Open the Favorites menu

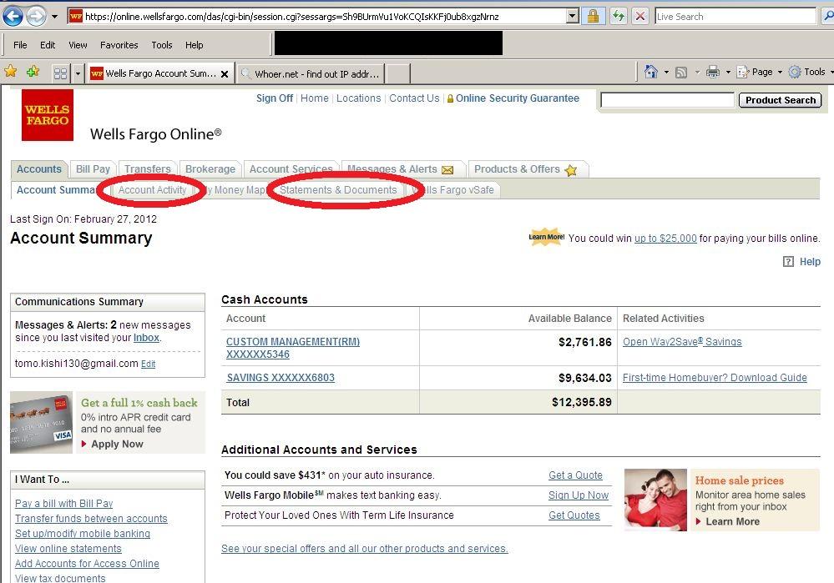click(119, 45)
